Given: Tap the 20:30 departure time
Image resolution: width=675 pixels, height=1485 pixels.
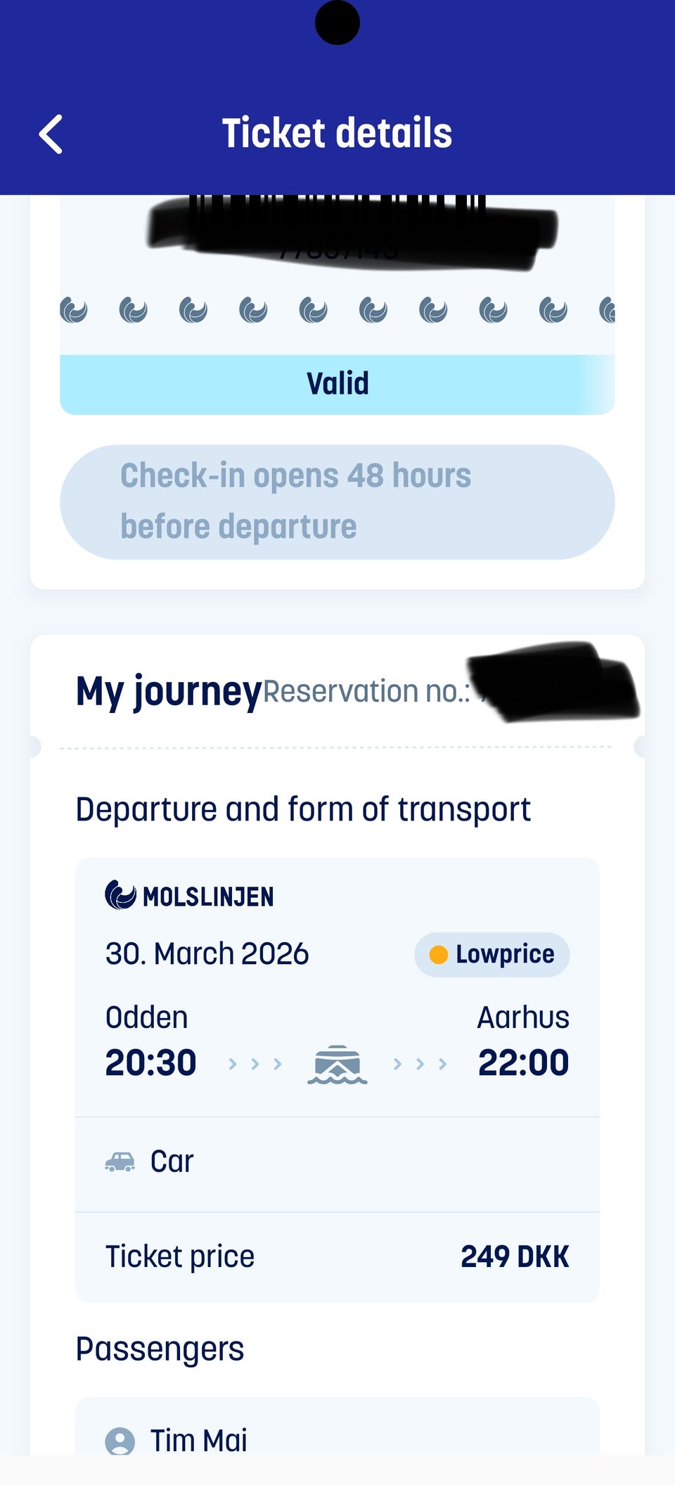Looking at the screenshot, I should (x=150, y=1062).
